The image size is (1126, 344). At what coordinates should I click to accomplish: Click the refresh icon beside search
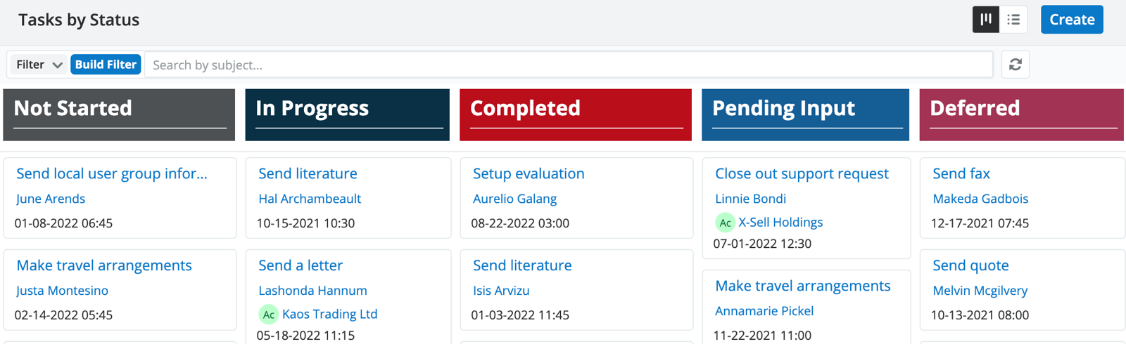point(1015,65)
